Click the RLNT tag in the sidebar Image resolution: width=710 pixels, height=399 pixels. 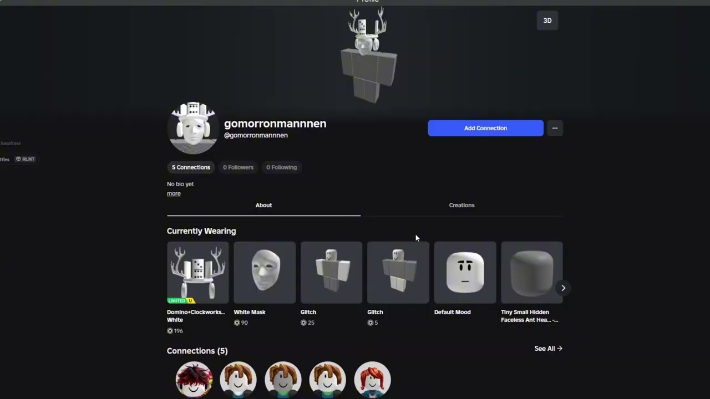pyautogui.click(x=25, y=159)
